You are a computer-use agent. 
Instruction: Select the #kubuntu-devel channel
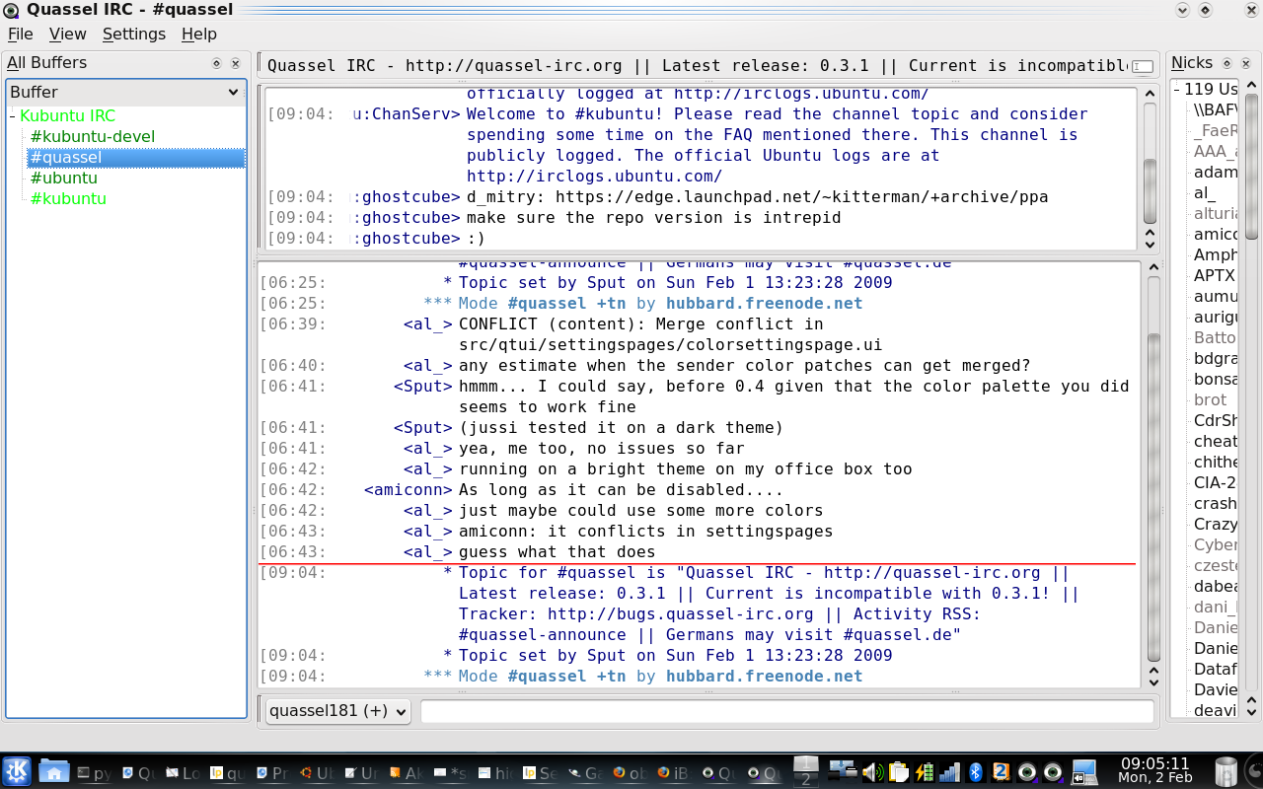point(93,136)
